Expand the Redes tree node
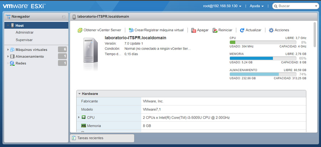This screenshot has width=321, height=147. (x=8, y=63)
